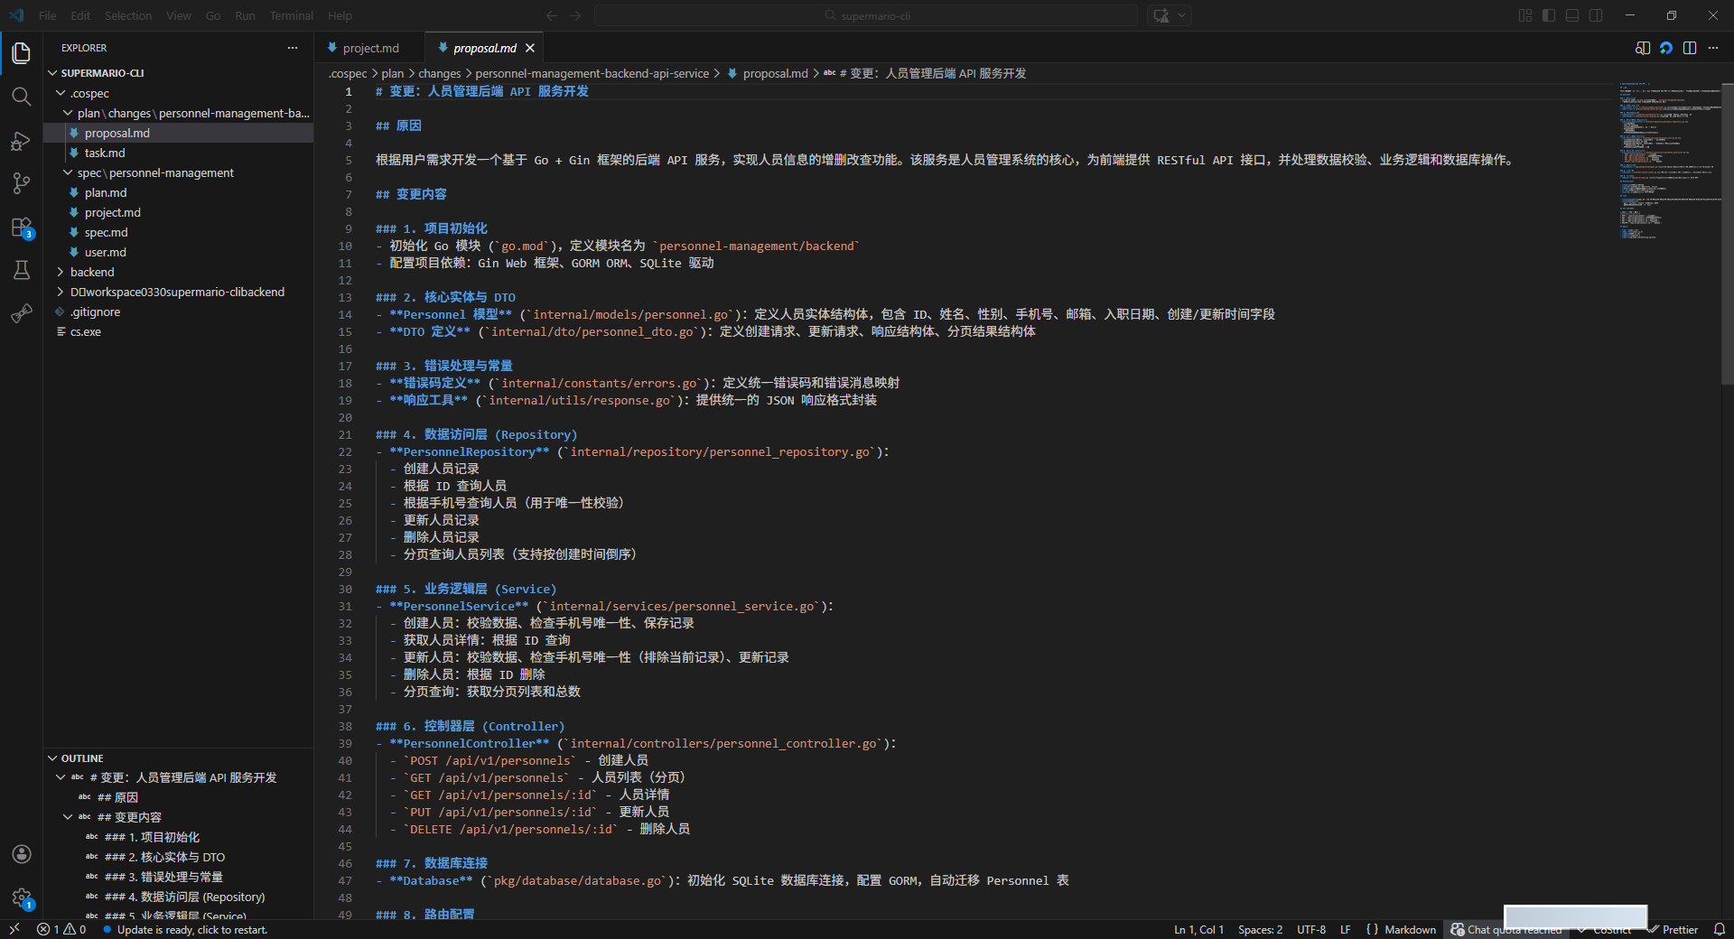Open the Search view in activity bar
Image resolution: width=1734 pixels, height=939 pixels.
coord(22,97)
